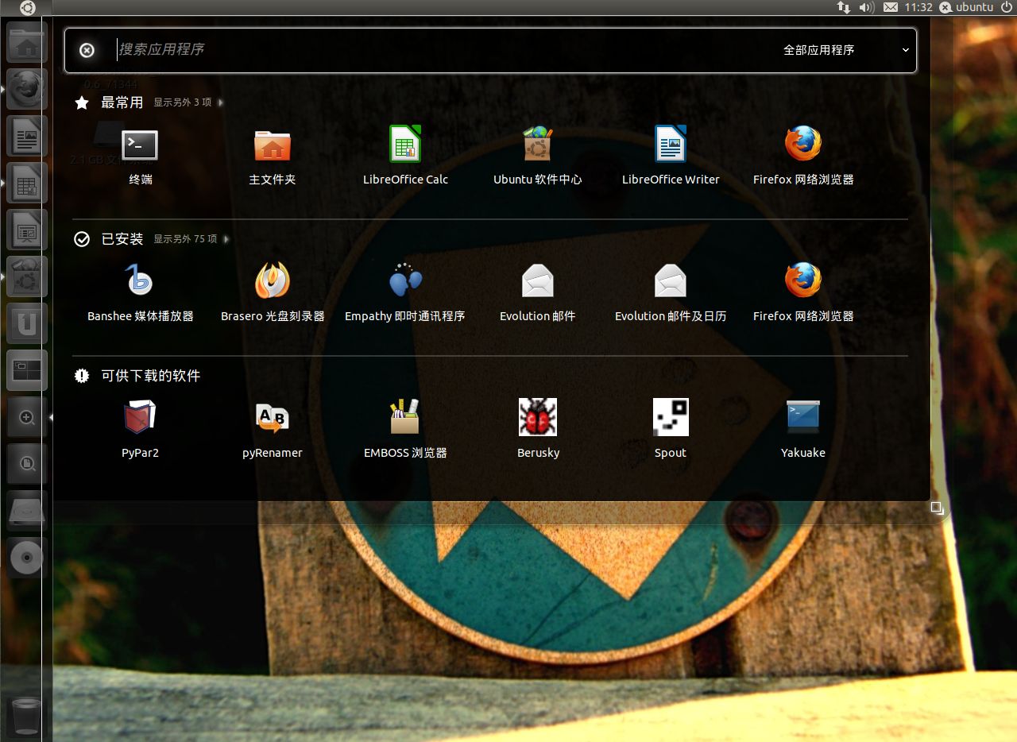This screenshot has height=742, width=1017.
Task: Open Home Folder from the launcher
Action: tap(27, 42)
